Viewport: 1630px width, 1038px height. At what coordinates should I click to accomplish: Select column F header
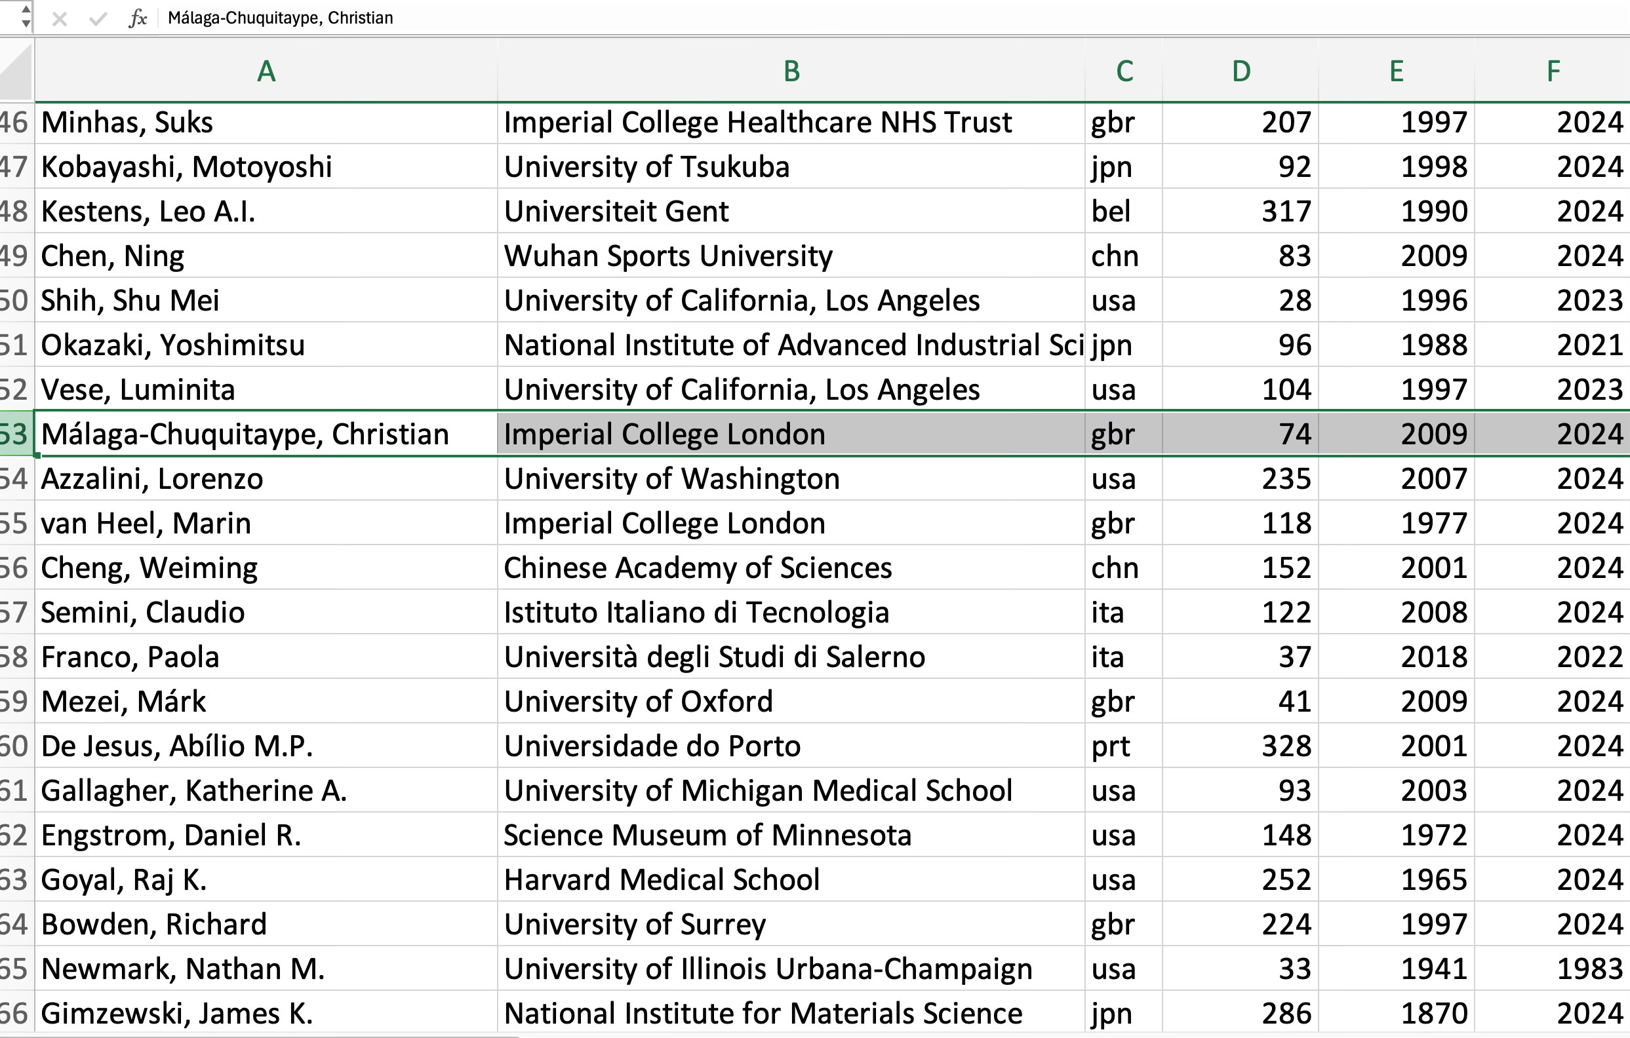(1553, 71)
